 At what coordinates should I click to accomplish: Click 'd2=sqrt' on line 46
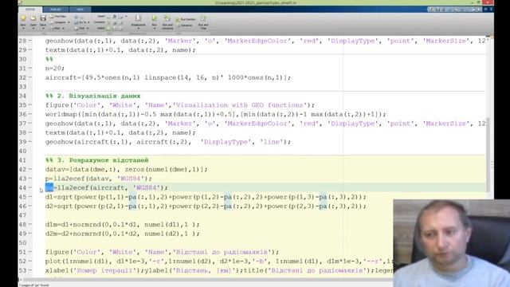click(59, 206)
